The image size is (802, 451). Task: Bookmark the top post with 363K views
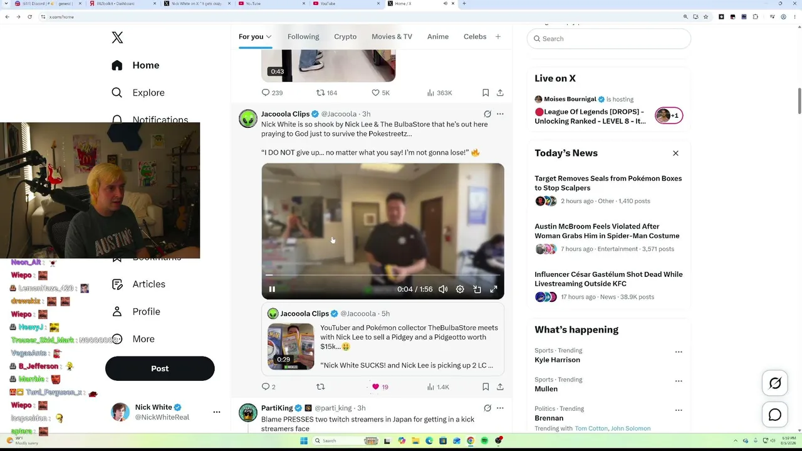[486, 93]
